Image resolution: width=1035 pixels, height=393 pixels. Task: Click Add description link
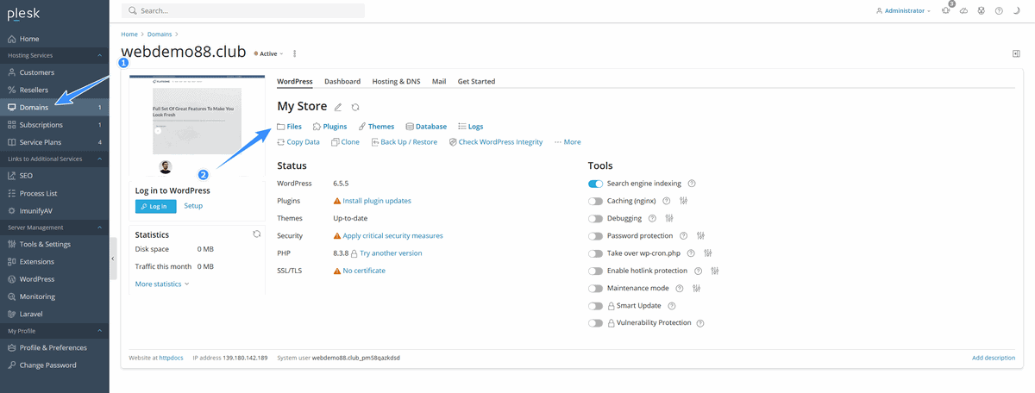click(x=994, y=358)
